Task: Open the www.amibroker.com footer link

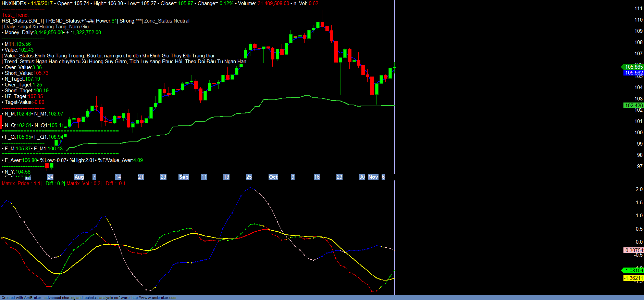Action: (x=154, y=298)
